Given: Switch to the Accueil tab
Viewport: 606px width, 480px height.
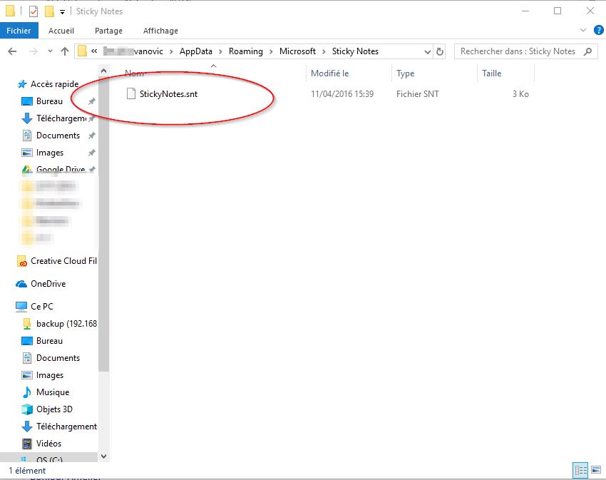Looking at the screenshot, I should pos(61,31).
